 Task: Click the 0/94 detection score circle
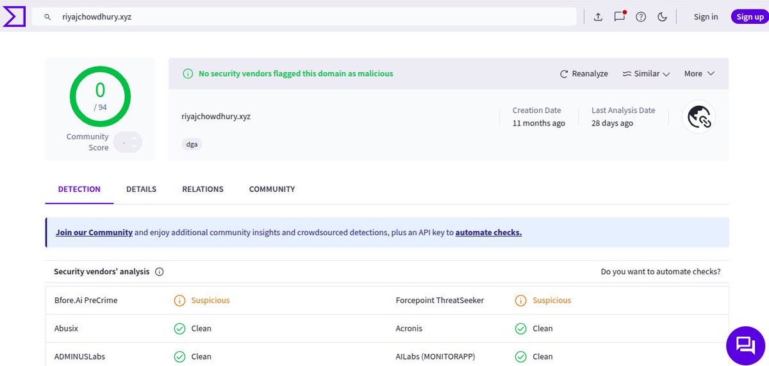100,96
